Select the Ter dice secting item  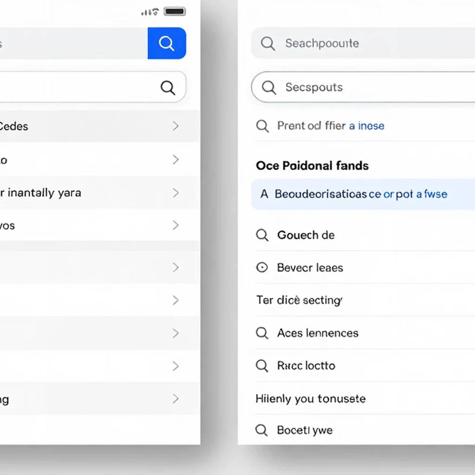pos(299,300)
